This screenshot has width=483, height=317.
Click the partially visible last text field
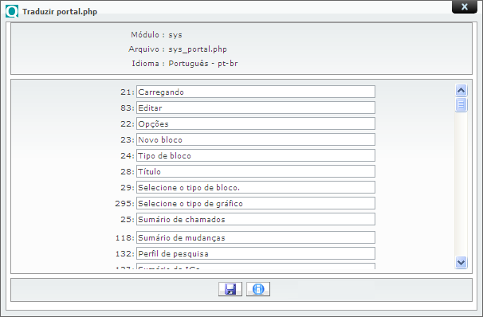pyautogui.click(x=256, y=266)
